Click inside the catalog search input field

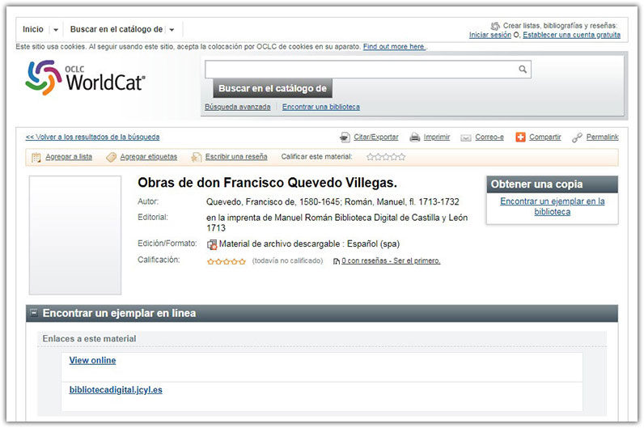[x=362, y=70]
